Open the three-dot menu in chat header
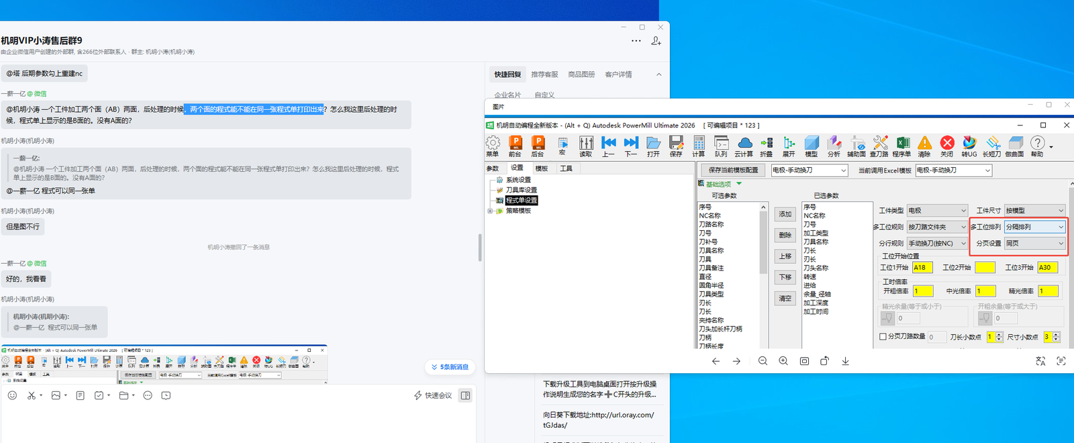 [636, 41]
